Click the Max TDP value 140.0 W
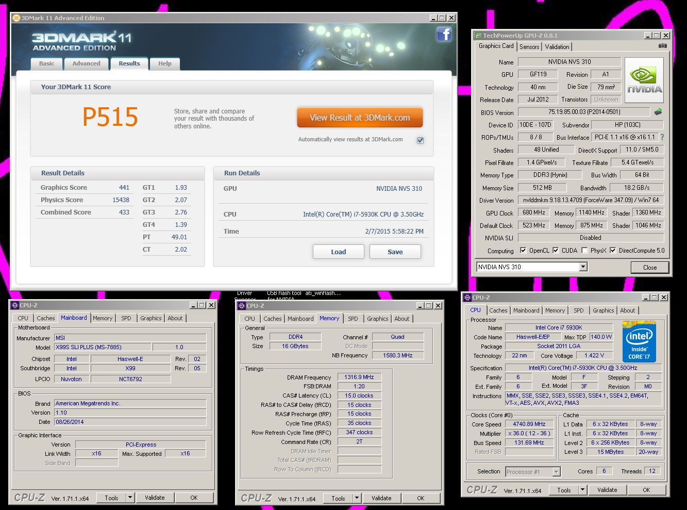Image resolution: width=687 pixels, height=510 pixels. 601,337
